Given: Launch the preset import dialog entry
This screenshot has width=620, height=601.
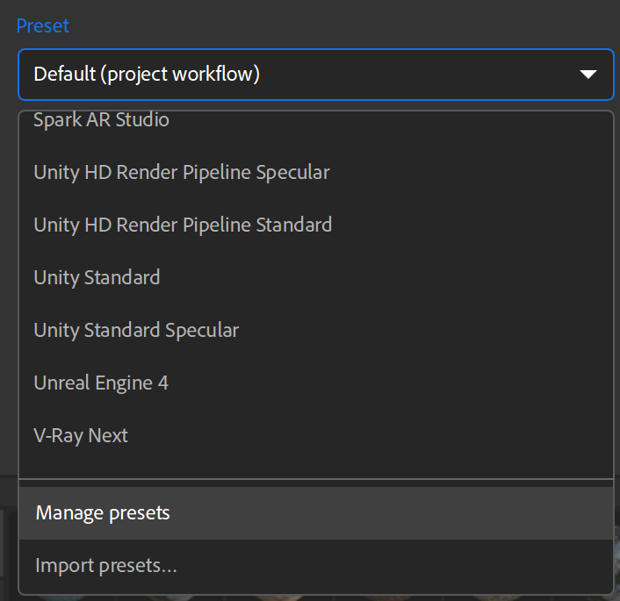Looking at the screenshot, I should tap(106, 566).
